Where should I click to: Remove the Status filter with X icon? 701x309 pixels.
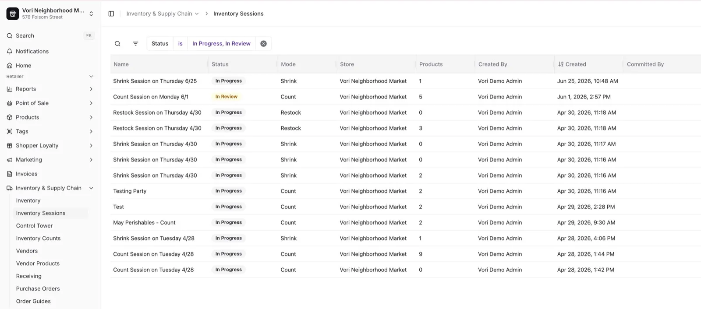point(263,43)
